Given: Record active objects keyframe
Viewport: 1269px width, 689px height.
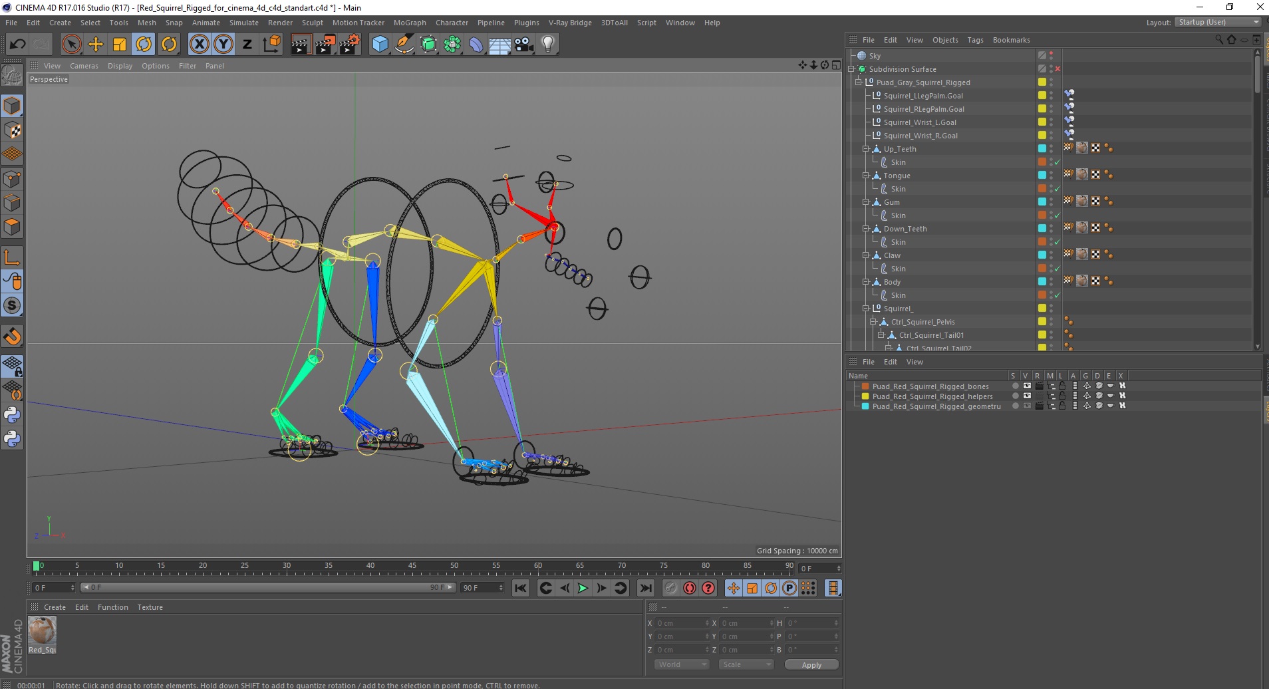Looking at the screenshot, I should 670,588.
